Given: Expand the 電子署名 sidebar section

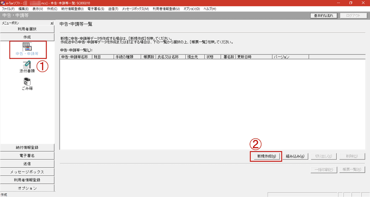Looking at the screenshot, I should click(27, 156).
